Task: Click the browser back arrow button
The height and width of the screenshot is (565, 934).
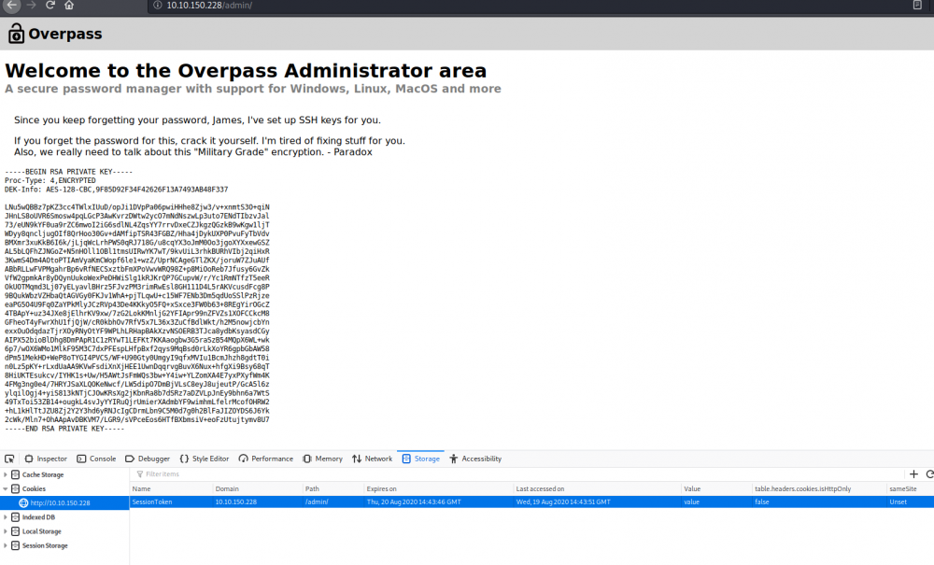Action: tap(12, 6)
